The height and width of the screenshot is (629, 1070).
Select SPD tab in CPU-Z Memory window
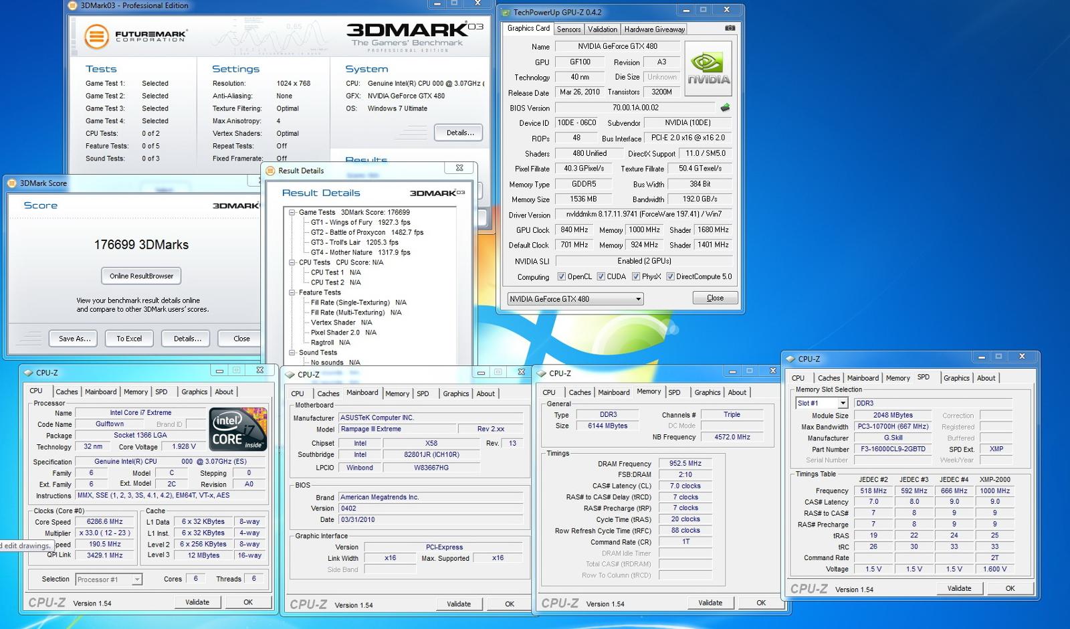pyautogui.click(x=675, y=393)
